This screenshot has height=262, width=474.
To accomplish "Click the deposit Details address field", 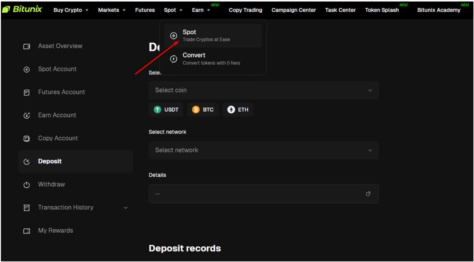I will pos(264,194).
